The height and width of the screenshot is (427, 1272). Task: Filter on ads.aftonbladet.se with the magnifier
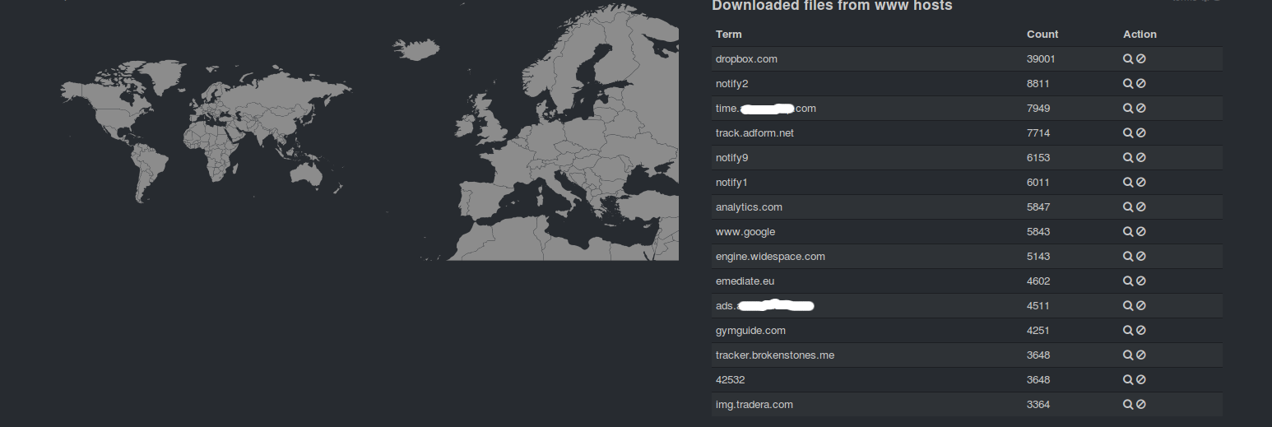point(1128,306)
